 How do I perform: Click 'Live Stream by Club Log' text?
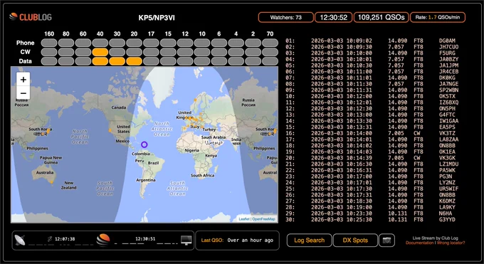point(435,238)
